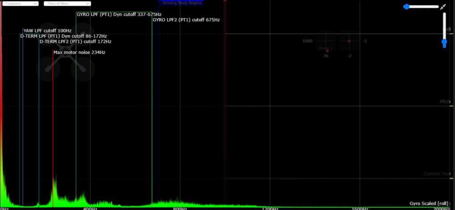This screenshot has width=455, height=210.
Task: Select the GYRO LPF2 cutoff 675Hz label
Action: tap(186, 20)
